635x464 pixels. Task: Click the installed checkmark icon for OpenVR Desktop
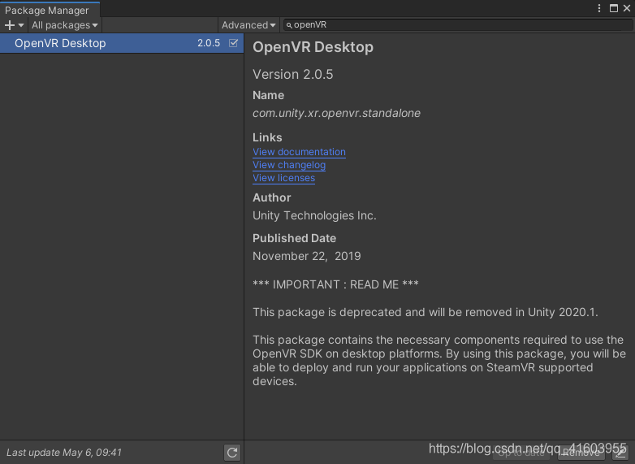[x=233, y=43]
